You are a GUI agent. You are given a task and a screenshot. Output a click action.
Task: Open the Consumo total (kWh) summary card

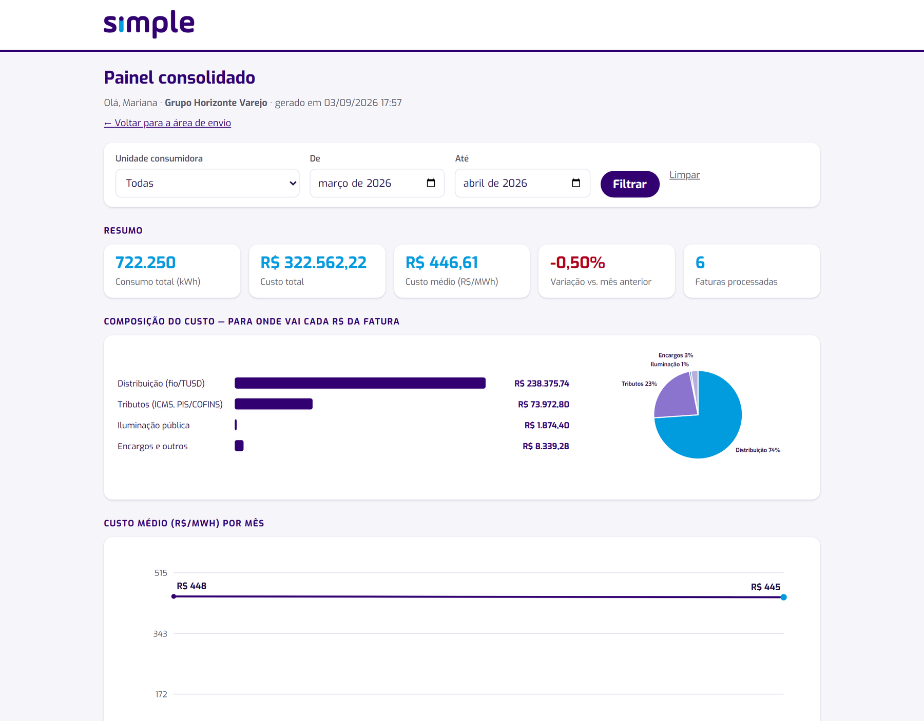pos(172,271)
